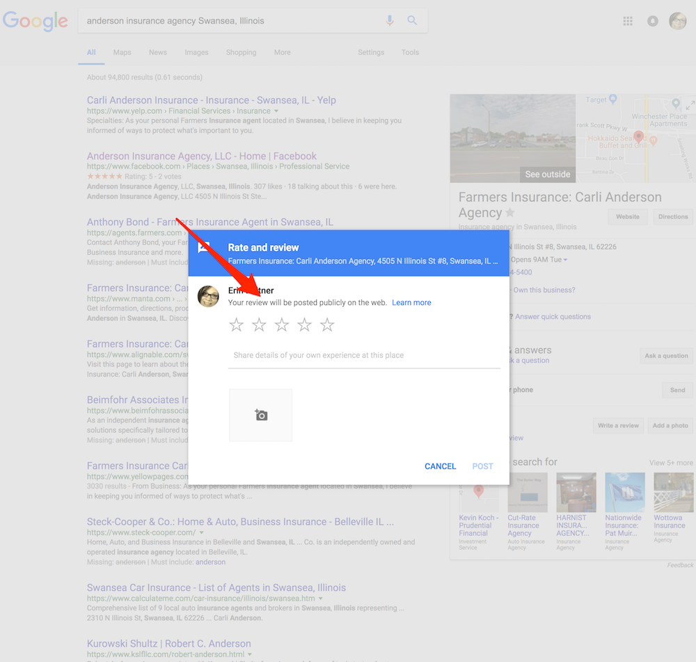Rate one star in review dialog

[x=236, y=325]
